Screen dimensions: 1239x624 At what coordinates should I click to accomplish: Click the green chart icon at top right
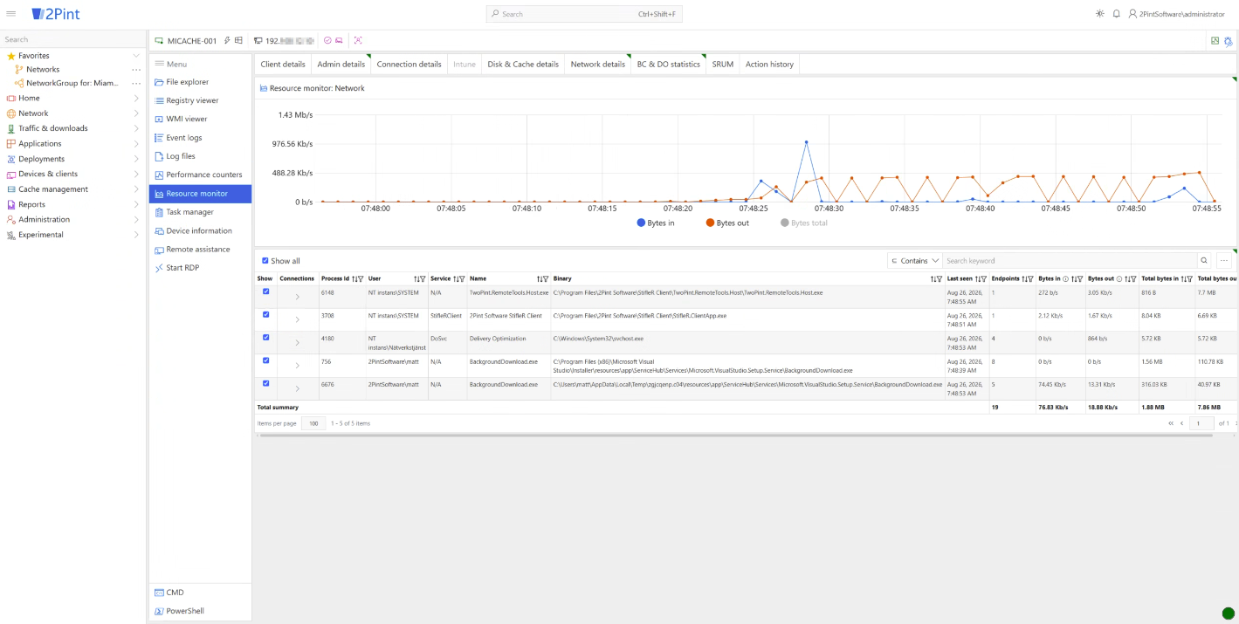pos(1215,41)
